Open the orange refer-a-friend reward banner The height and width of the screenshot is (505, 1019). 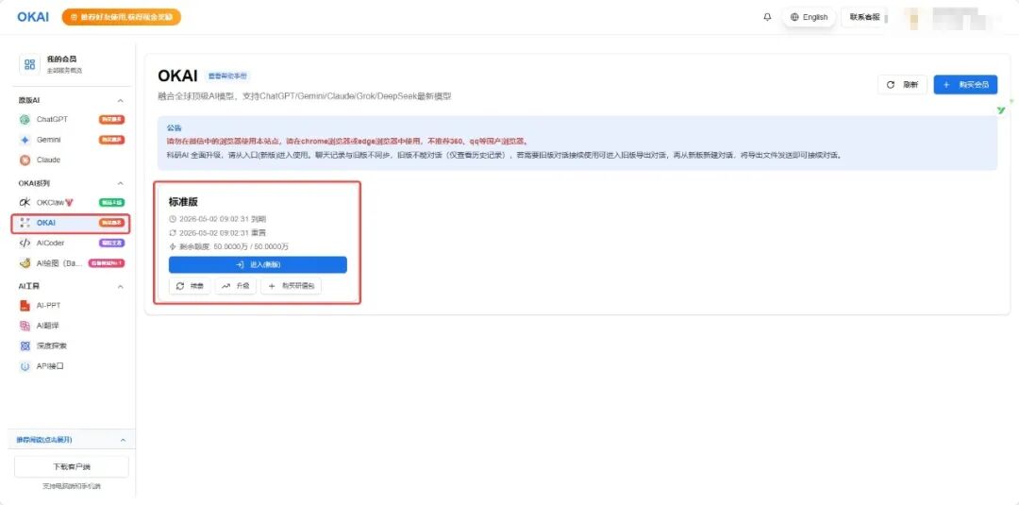(122, 17)
